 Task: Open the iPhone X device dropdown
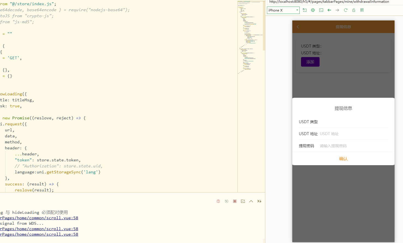click(x=283, y=10)
